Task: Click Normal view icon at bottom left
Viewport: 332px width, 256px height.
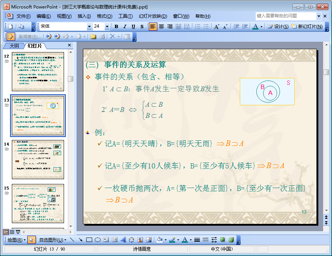Action: point(6,232)
